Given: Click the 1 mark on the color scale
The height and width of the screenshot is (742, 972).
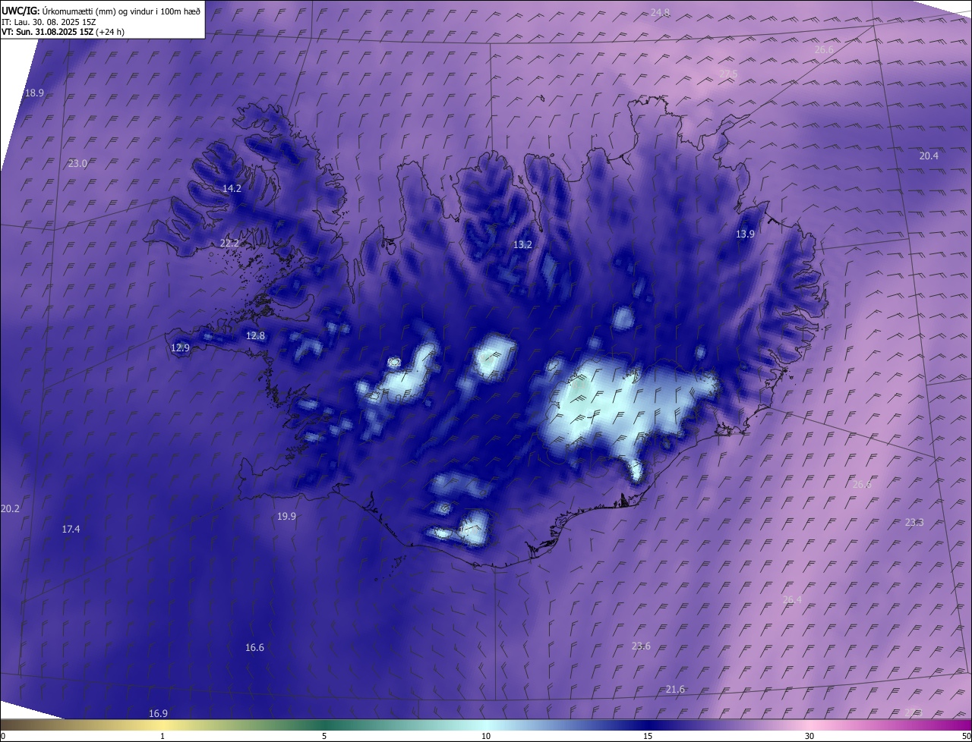Looking at the screenshot, I should 163,736.
